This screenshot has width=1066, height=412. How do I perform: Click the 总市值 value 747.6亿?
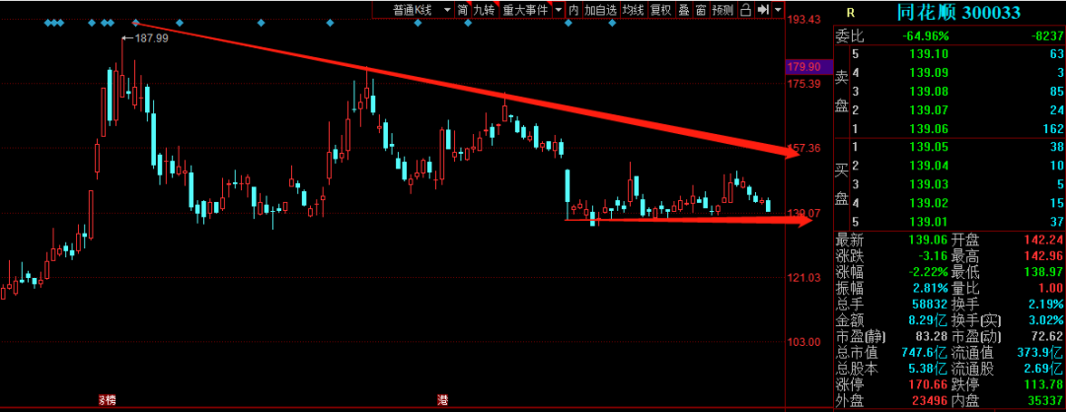[x=925, y=352]
